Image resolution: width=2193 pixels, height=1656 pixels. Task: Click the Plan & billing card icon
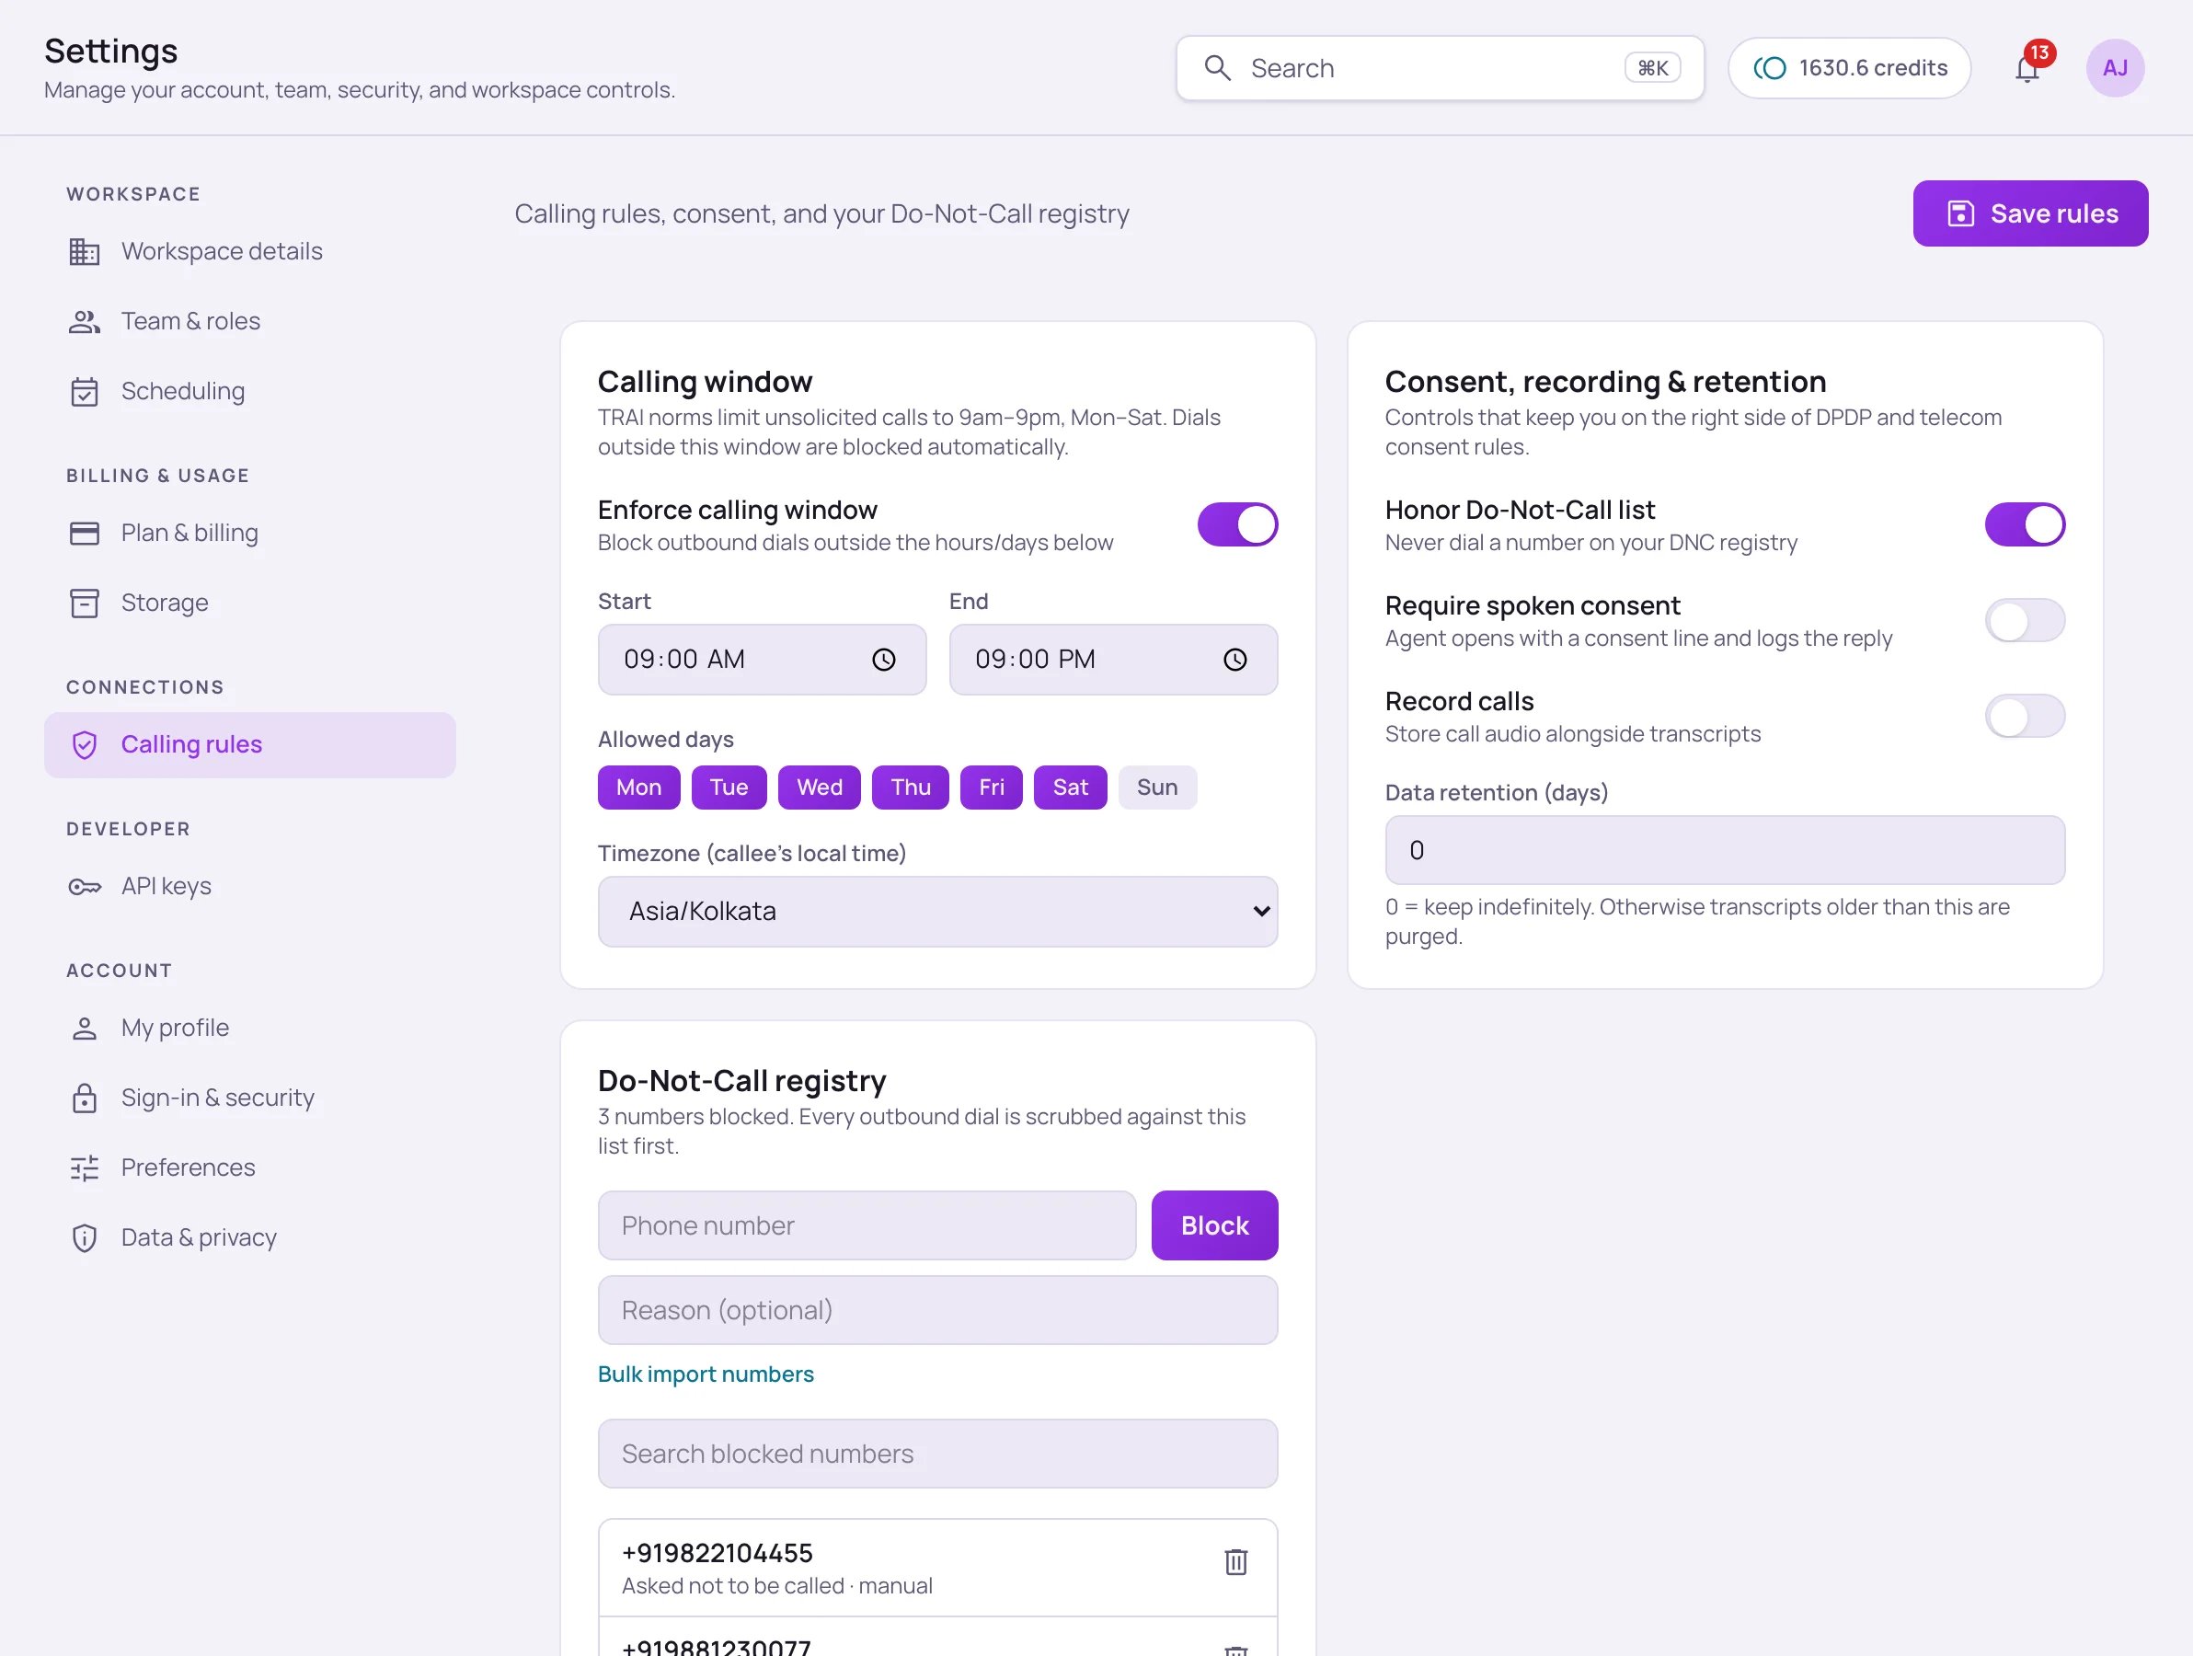click(85, 534)
